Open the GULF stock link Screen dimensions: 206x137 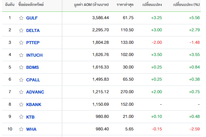click(x=32, y=18)
